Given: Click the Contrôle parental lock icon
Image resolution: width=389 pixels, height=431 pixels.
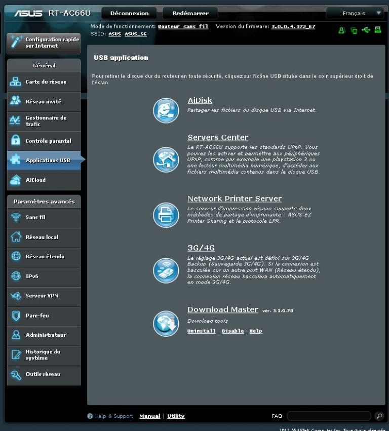Looking at the screenshot, I should point(16,140).
